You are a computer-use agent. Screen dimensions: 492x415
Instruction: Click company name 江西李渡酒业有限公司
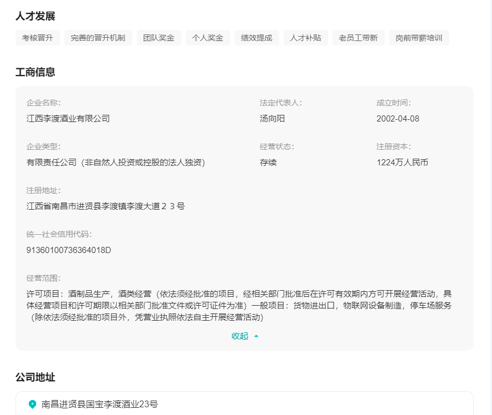tap(68, 119)
